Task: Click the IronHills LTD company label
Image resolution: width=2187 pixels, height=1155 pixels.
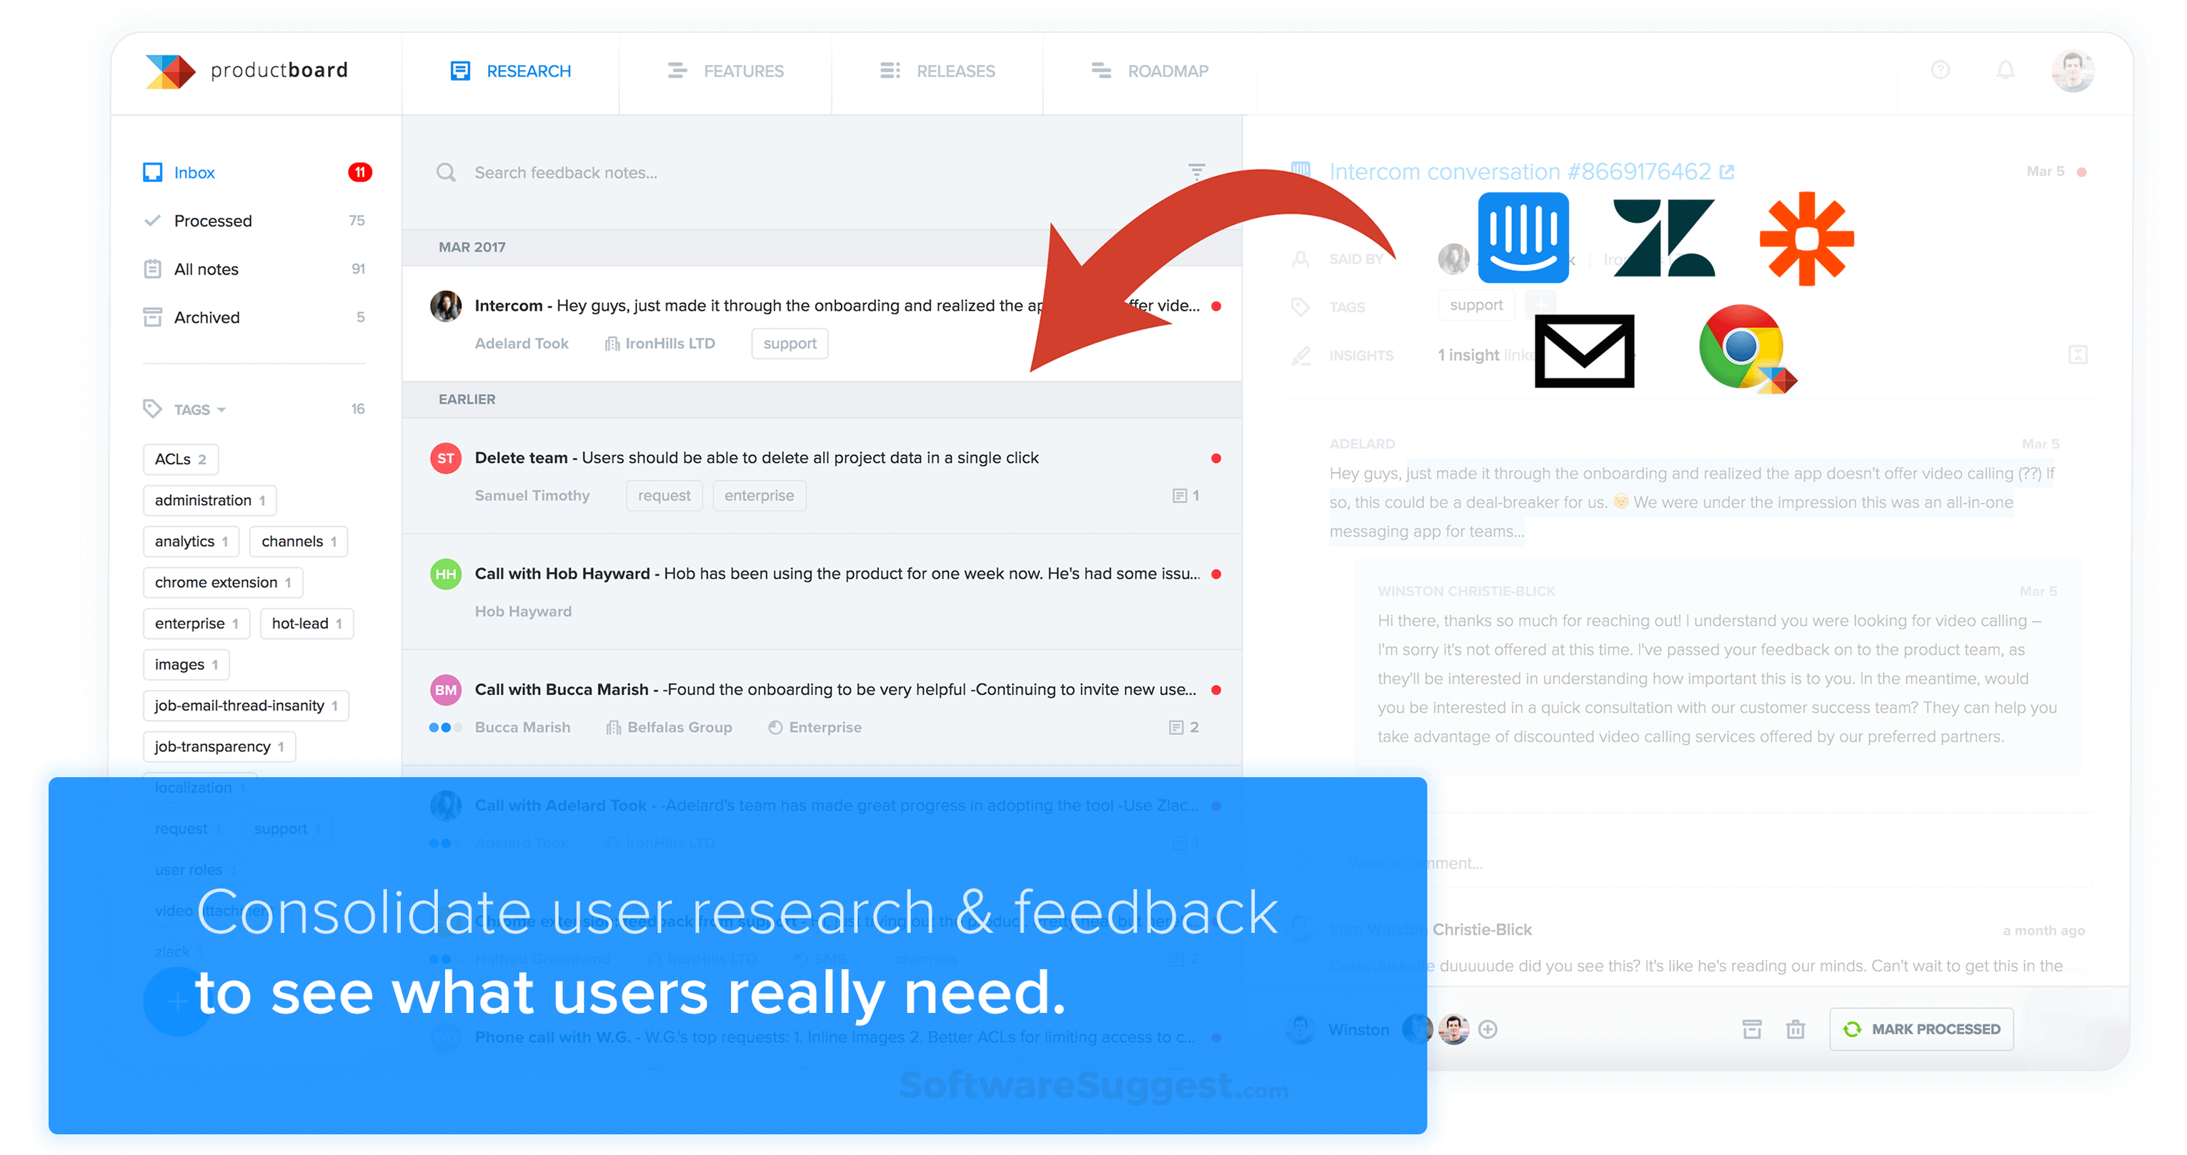Action: pos(660,344)
